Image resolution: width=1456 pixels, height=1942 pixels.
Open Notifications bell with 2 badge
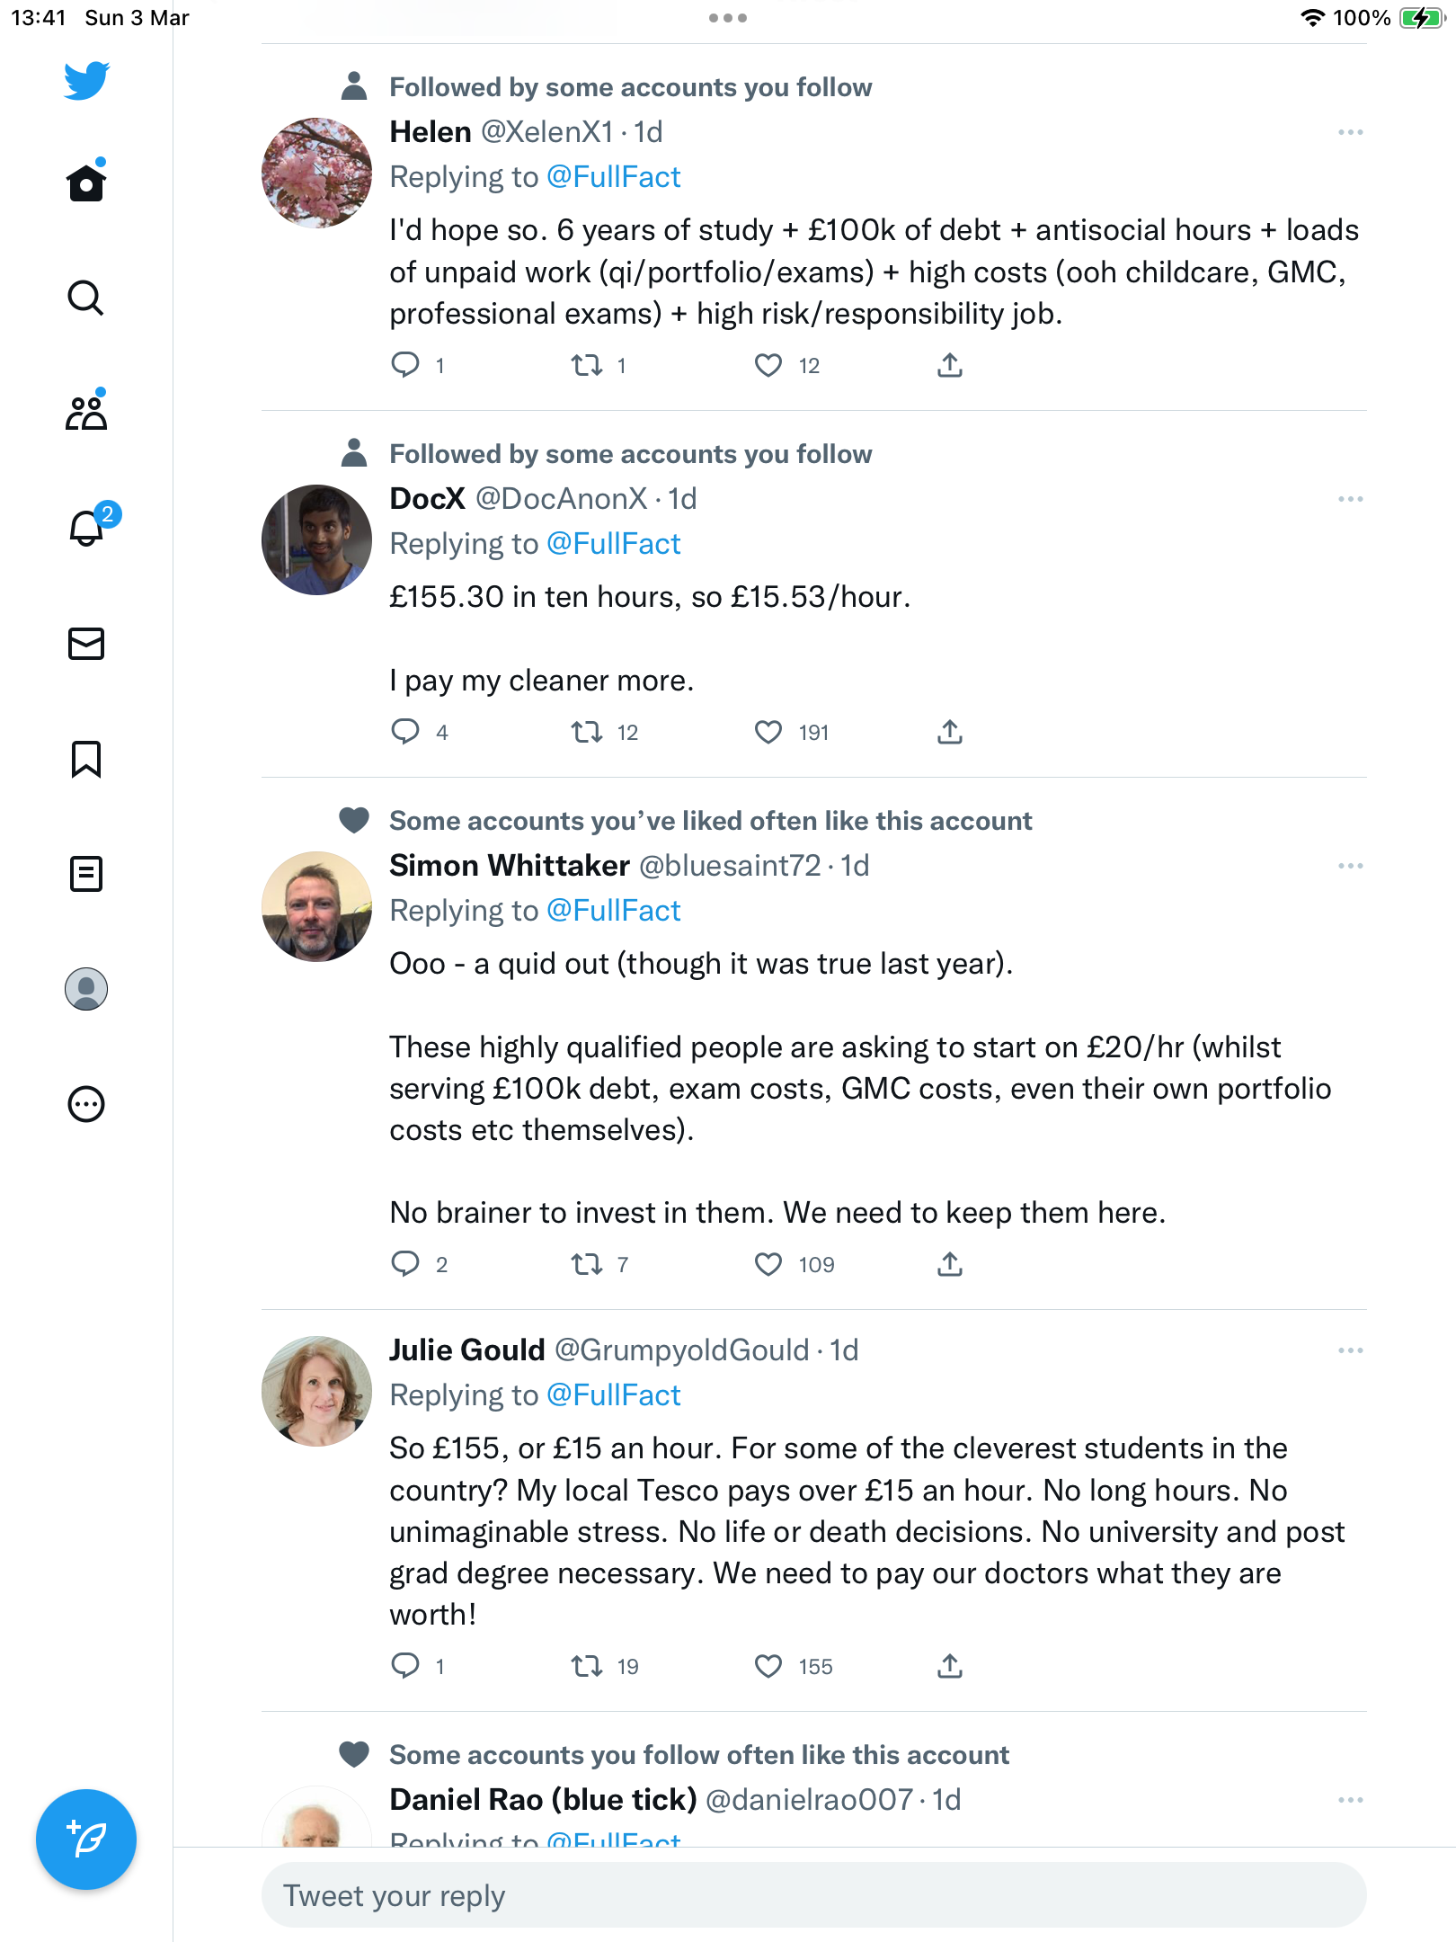pos(86,528)
